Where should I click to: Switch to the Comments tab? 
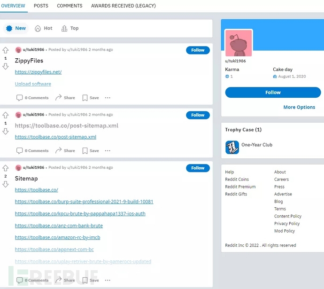point(69,6)
